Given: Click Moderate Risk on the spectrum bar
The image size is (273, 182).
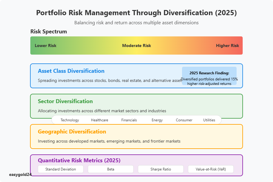Looking at the screenshot, I should (x=136, y=45).
